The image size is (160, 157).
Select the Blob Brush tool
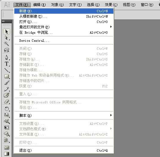[x=7, y=95]
